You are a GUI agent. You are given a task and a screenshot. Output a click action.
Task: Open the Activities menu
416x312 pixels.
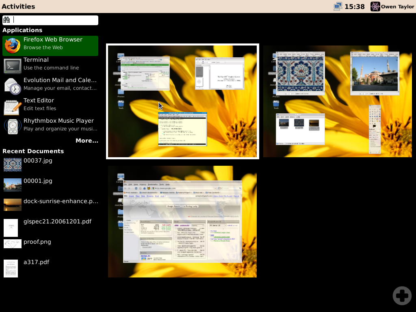pos(19,6)
